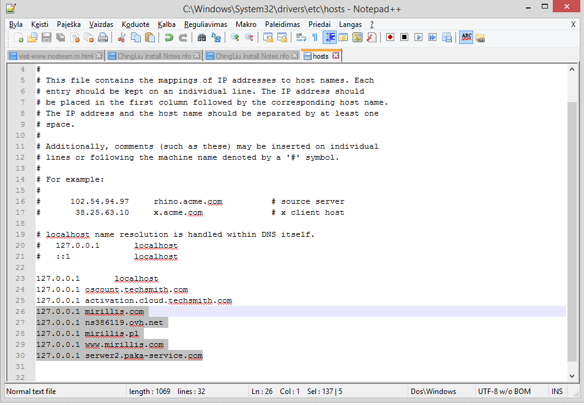Toggle the ABC spell check icon
584x405 pixels.
[466, 37]
